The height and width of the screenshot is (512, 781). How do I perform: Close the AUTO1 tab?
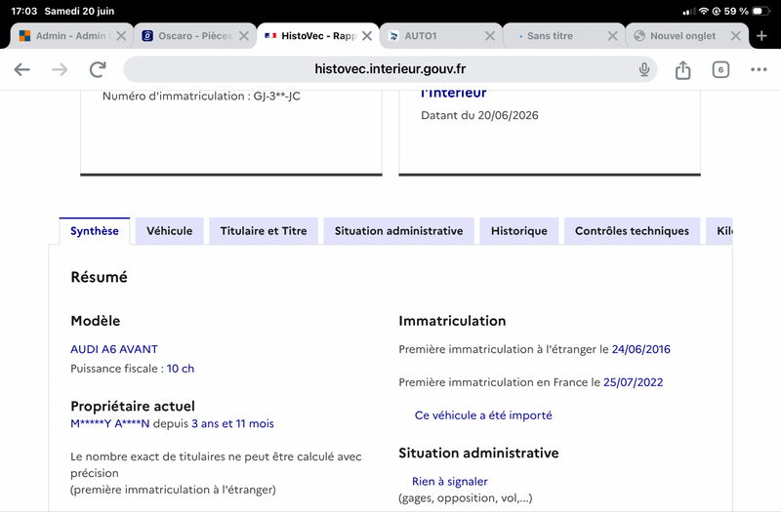point(490,36)
